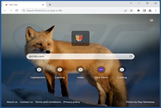Click the Video shortcut label
Viewport: 161px width, 108px height.
tap(80, 78)
